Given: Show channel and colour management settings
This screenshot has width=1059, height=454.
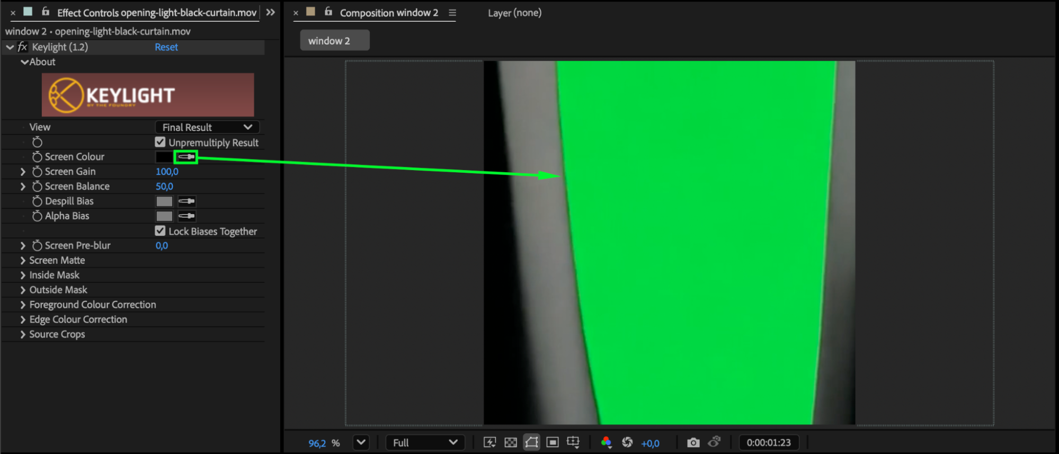Looking at the screenshot, I should (607, 442).
